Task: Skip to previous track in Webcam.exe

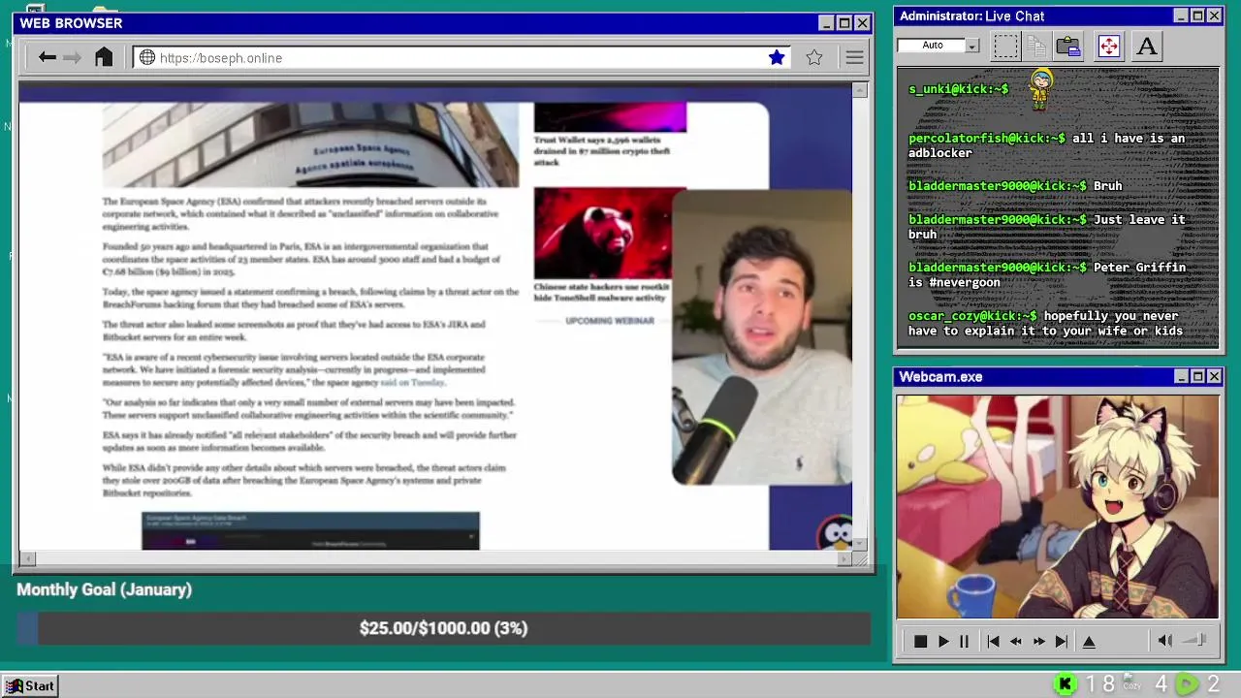Action: tap(993, 642)
